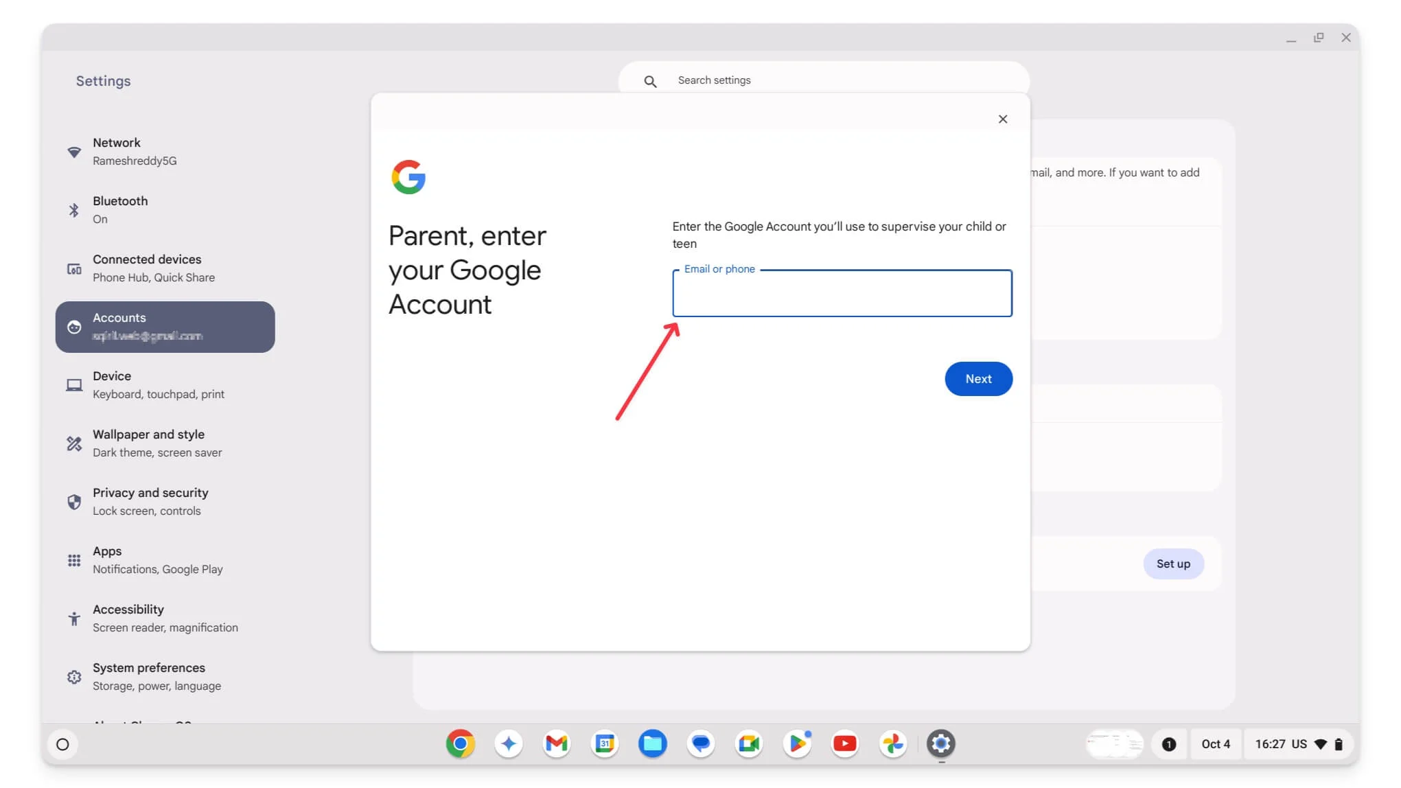This screenshot has width=1401, height=788.
Task: Select Google Calendar icon in taskbar
Action: (603, 744)
